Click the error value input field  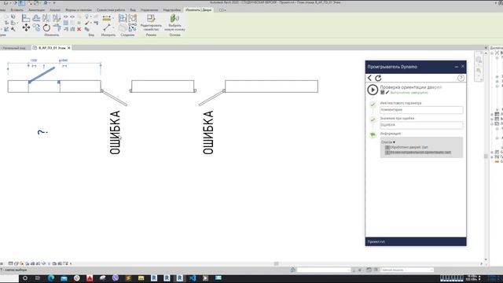(421, 125)
